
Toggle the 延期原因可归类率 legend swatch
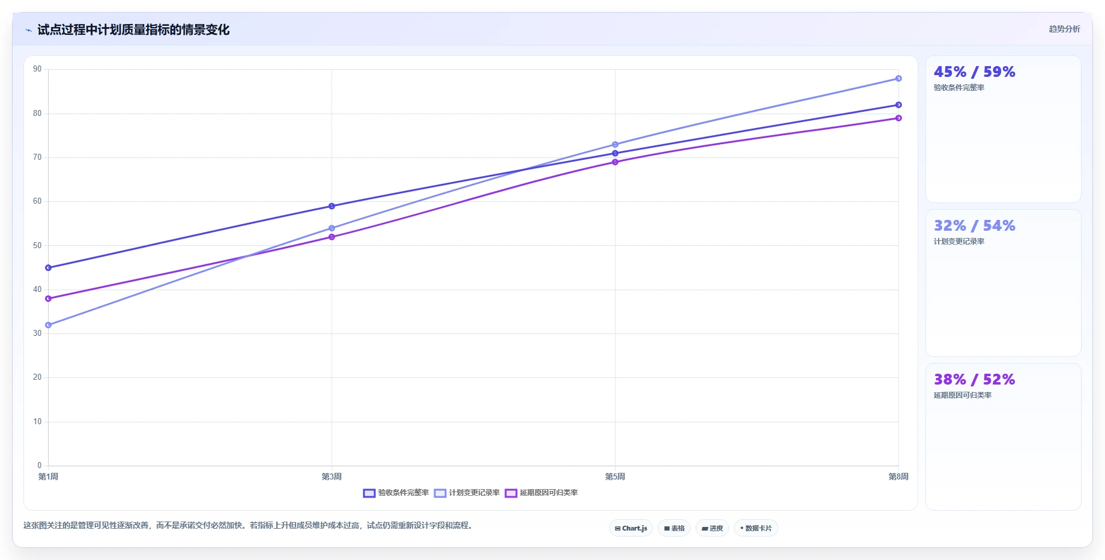click(x=511, y=493)
